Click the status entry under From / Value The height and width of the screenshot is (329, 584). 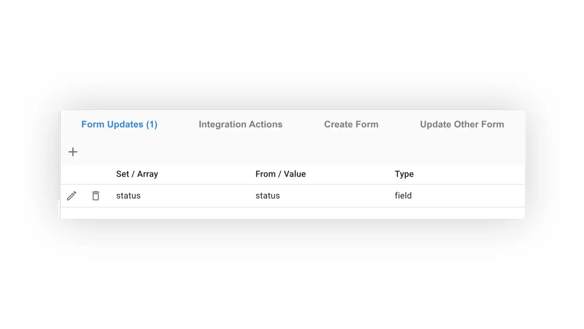(x=267, y=196)
